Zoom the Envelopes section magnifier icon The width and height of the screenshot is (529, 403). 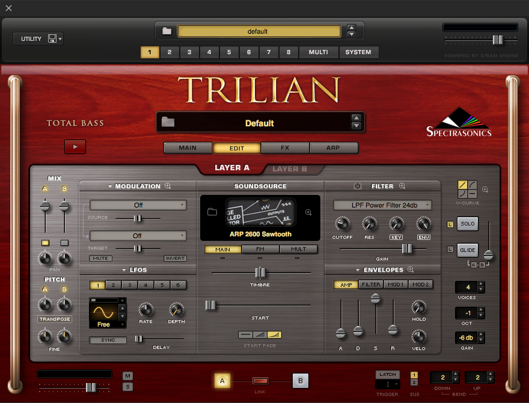411,269
